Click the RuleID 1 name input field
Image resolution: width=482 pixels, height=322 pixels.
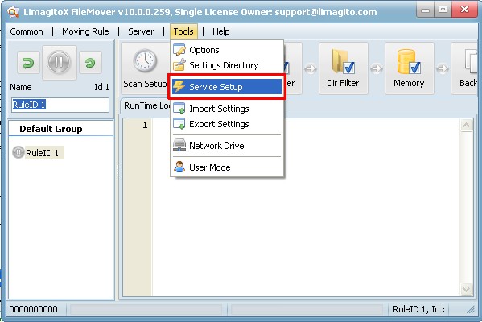point(60,105)
